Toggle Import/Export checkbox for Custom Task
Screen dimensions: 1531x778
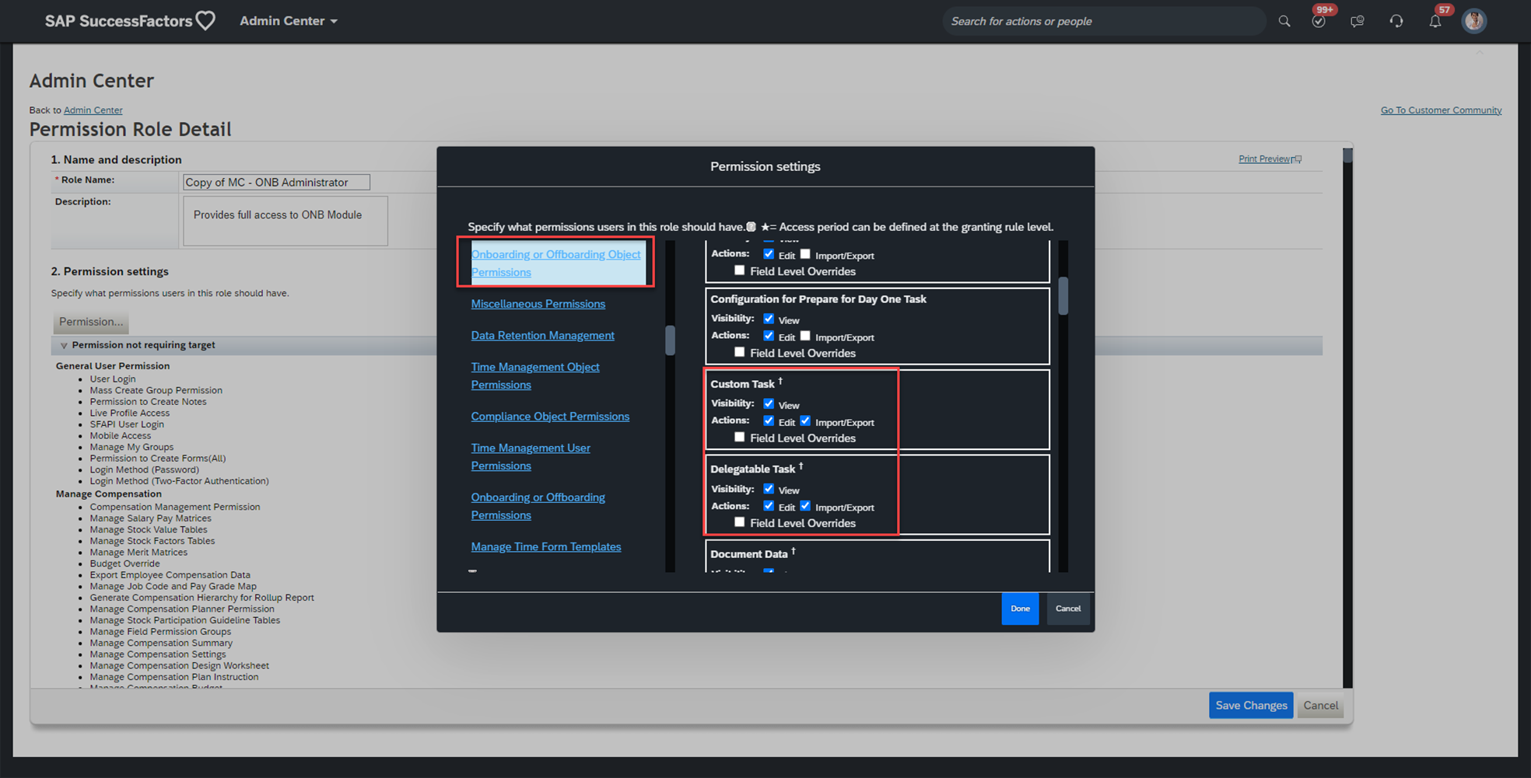pyautogui.click(x=805, y=420)
